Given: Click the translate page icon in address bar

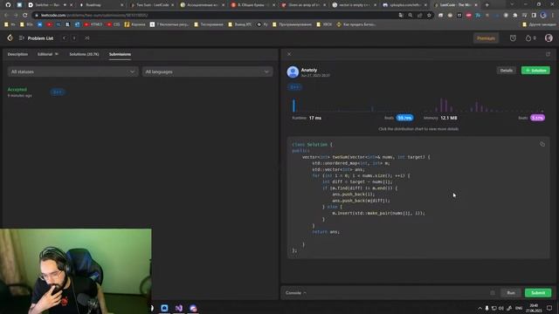Looking at the screenshot, I should [x=401, y=16].
